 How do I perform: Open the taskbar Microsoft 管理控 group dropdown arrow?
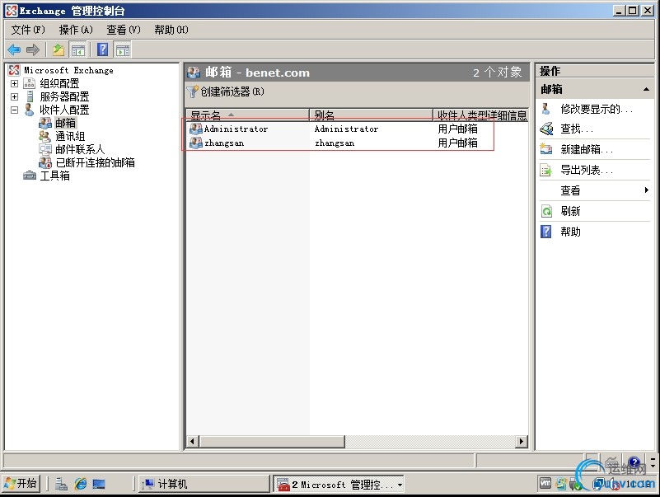pyautogui.click(x=400, y=485)
